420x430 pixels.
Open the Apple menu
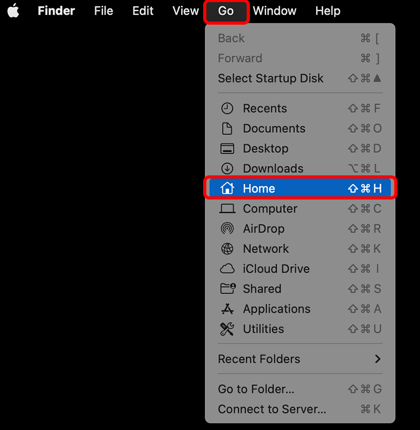[x=13, y=11]
